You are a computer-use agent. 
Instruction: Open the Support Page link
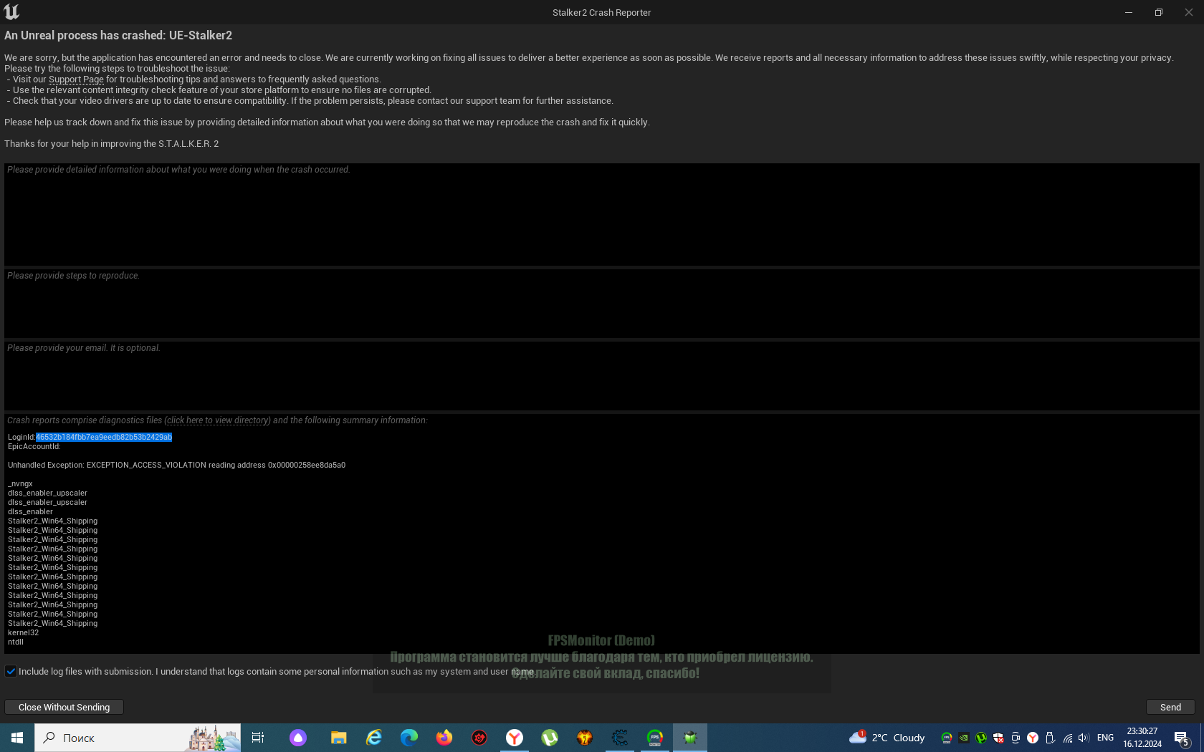76,79
